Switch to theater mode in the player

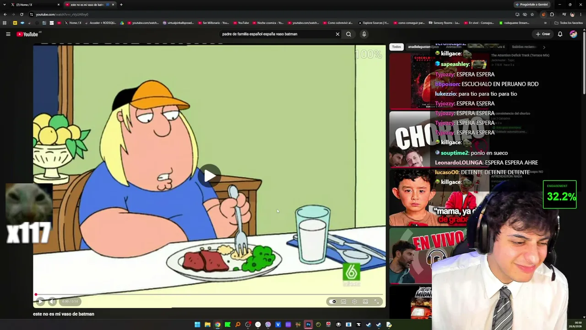(365, 302)
